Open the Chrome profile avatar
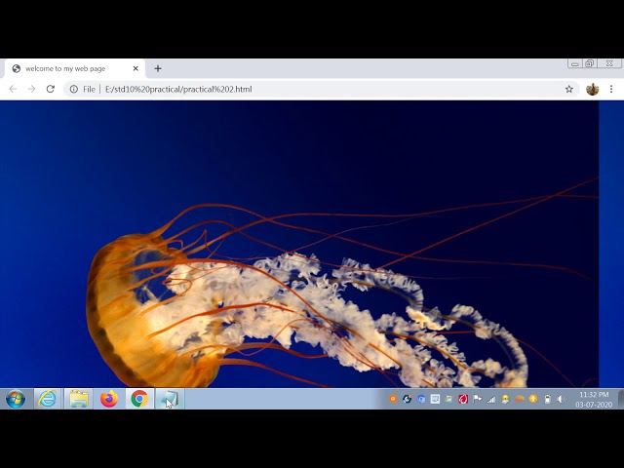Image resolution: width=624 pixels, height=468 pixels. click(x=592, y=89)
